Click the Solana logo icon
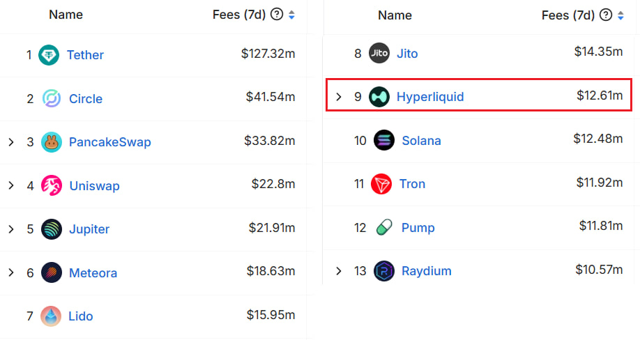Screen dimensions: 640x340 (x=384, y=140)
